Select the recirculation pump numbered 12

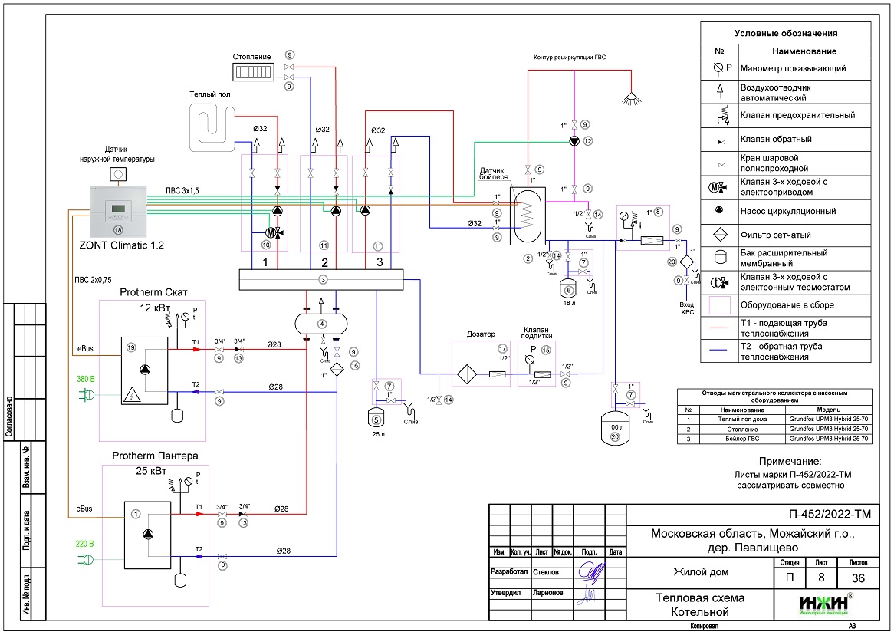(575, 141)
